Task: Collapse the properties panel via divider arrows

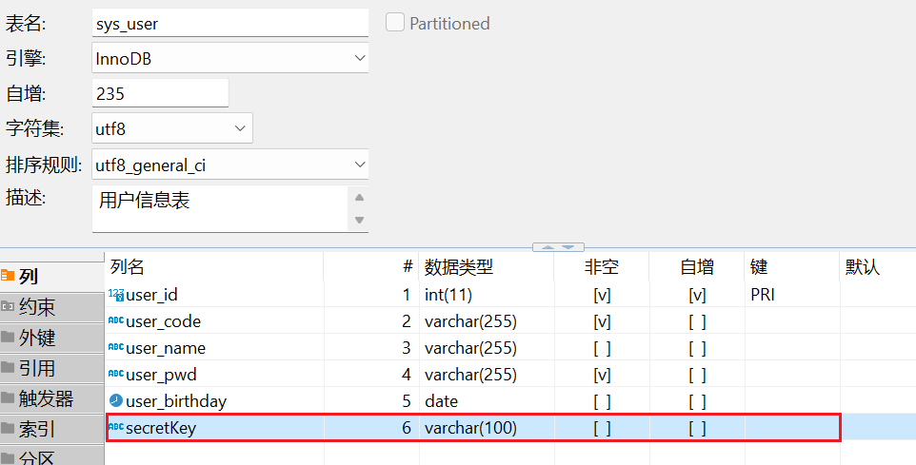Action: point(558,247)
